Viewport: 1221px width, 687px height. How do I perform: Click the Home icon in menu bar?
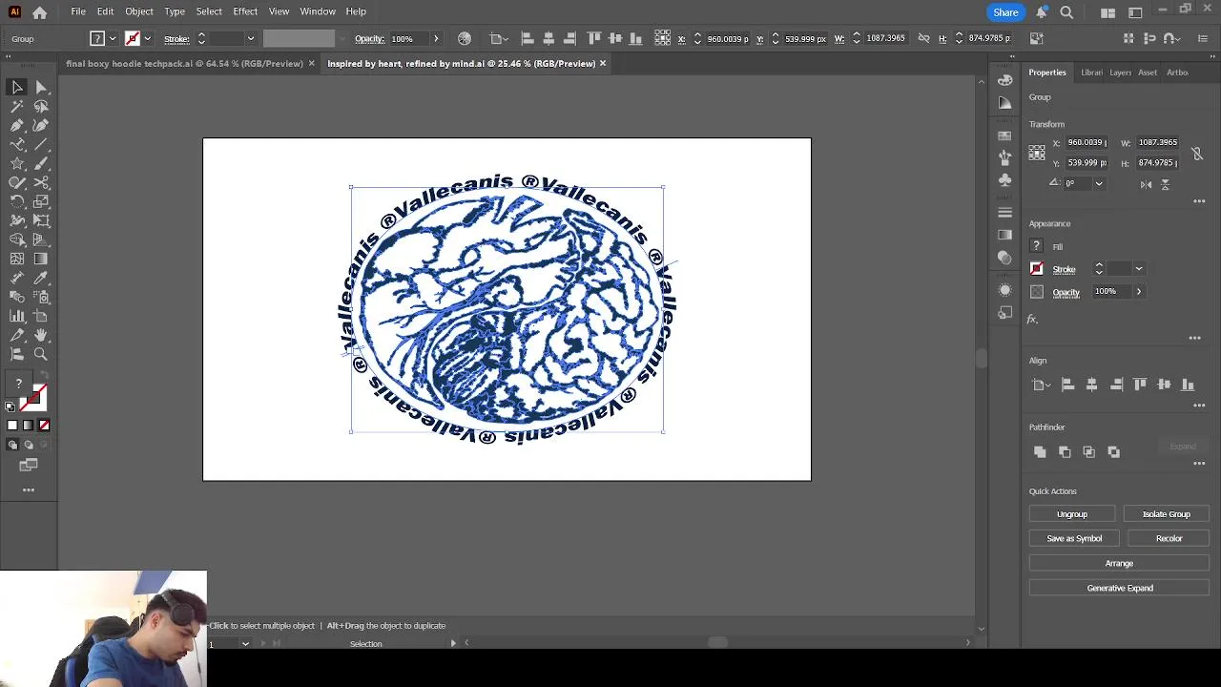tap(39, 12)
